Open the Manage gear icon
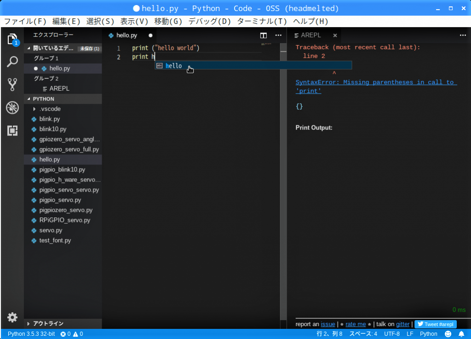 [12, 317]
